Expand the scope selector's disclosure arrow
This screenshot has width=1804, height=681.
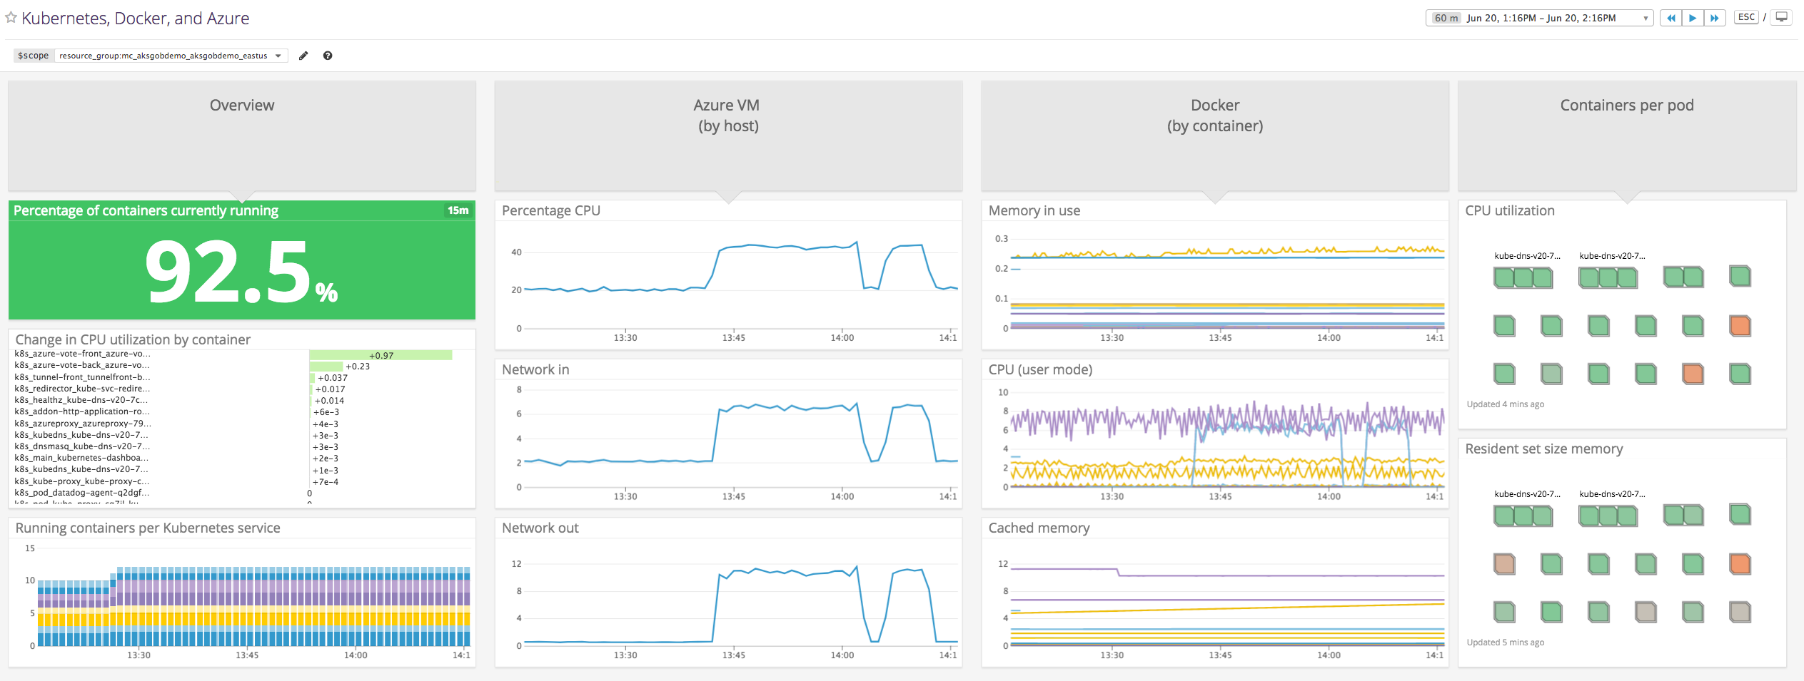click(x=278, y=55)
